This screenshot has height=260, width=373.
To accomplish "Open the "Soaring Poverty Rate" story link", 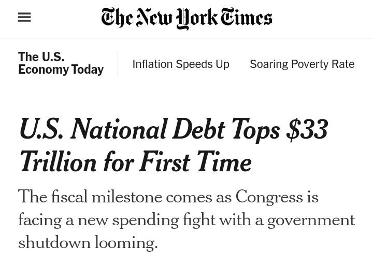I will click(x=302, y=64).
